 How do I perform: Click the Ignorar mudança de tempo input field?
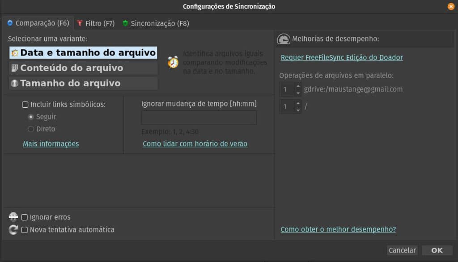[199, 118]
